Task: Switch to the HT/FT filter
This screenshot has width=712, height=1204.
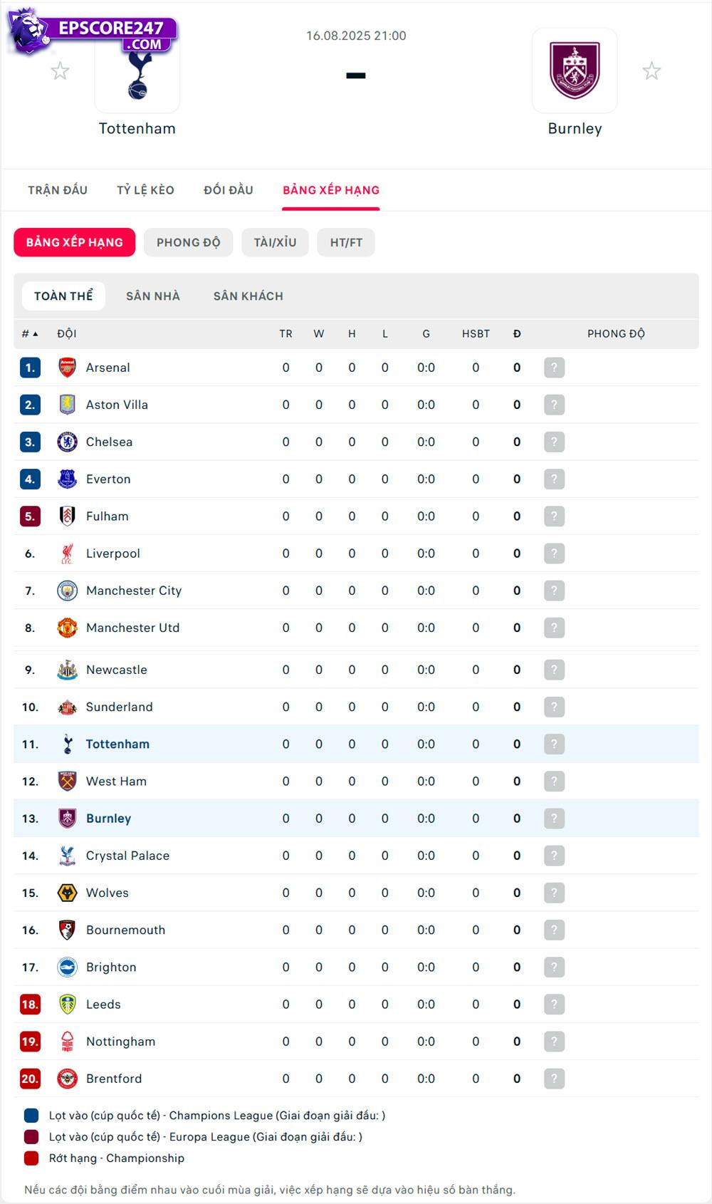Action: tap(346, 242)
